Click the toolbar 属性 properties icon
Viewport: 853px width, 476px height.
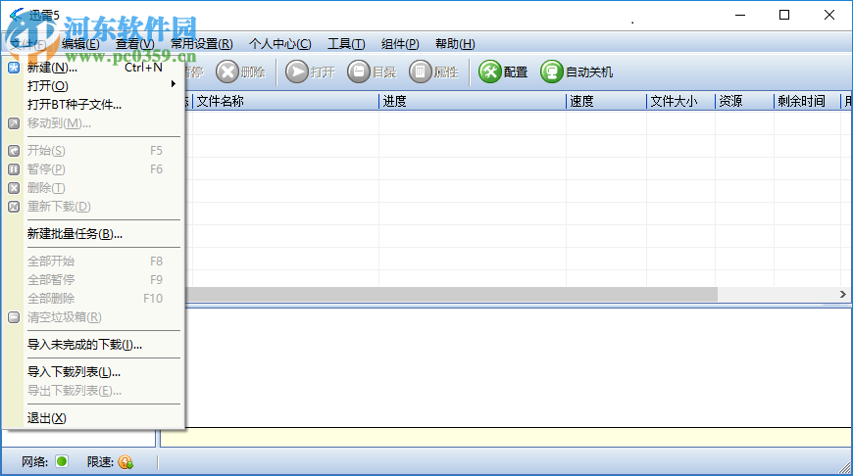(x=421, y=71)
